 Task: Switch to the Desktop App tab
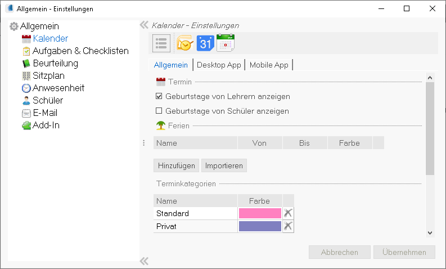(x=219, y=65)
